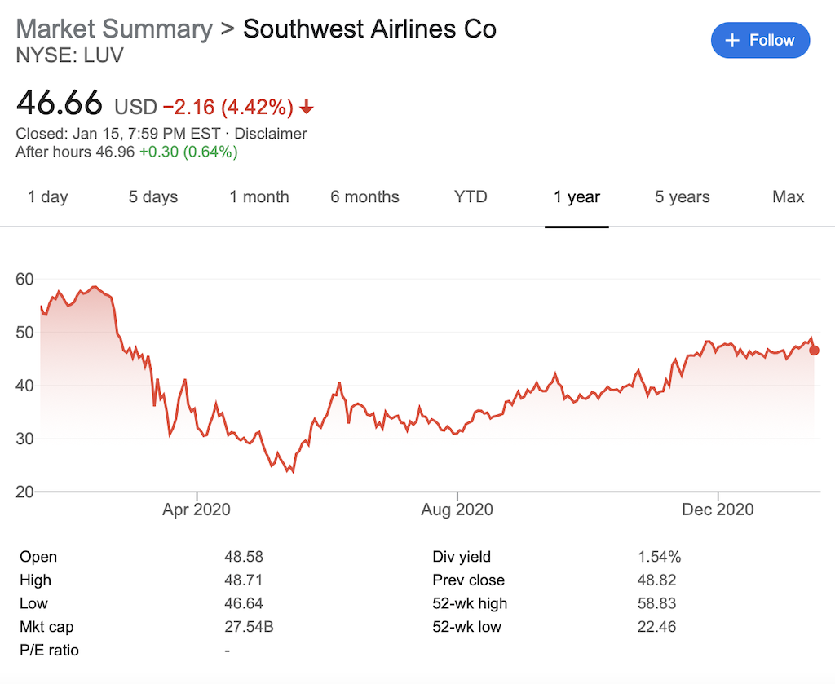This screenshot has height=684, width=835.
Task: Click the Market Summary breadcrumb
Action: pyautogui.click(x=114, y=29)
